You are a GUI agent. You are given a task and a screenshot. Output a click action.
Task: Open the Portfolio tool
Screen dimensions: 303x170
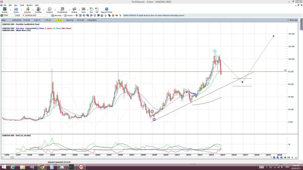pos(38,10)
